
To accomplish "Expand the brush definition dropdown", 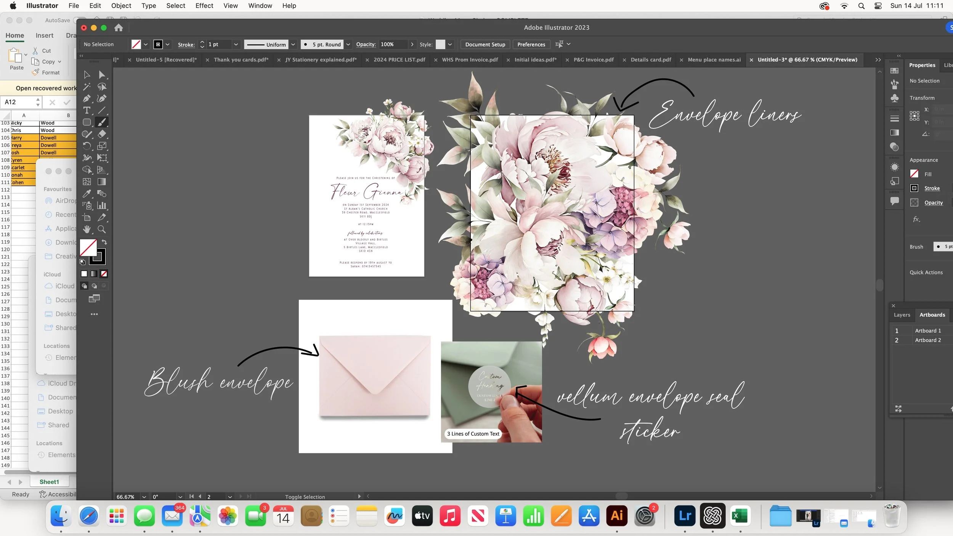I will point(348,44).
